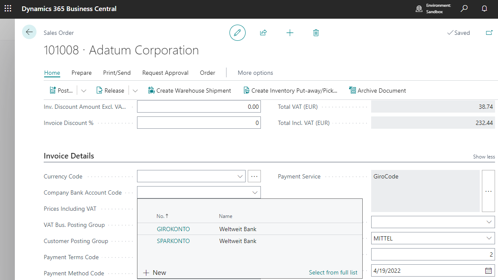
Task: Open page in new window icon
Action: tap(489, 33)
